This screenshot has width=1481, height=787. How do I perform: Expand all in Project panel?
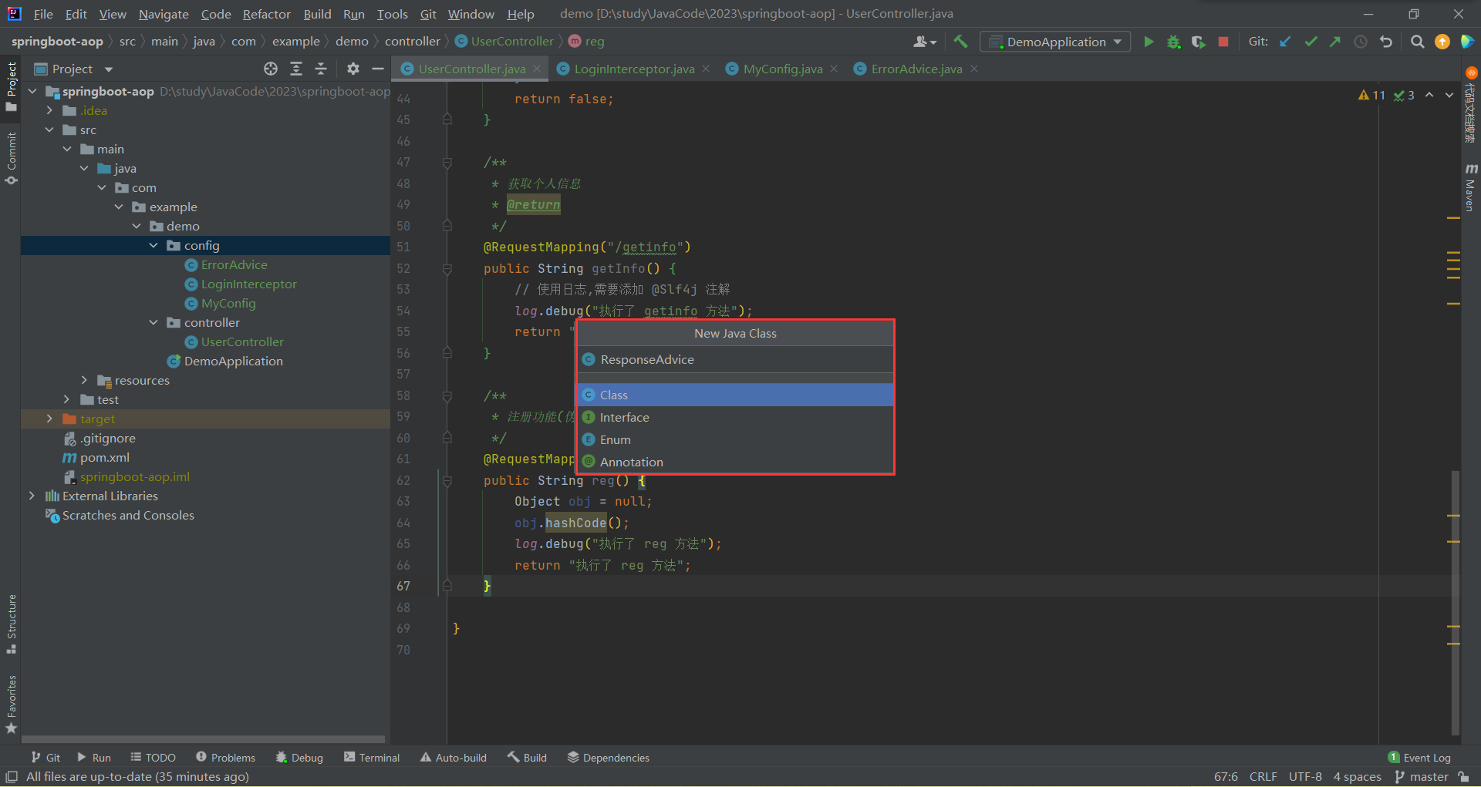pyautogui.click(x=295, y=69)
